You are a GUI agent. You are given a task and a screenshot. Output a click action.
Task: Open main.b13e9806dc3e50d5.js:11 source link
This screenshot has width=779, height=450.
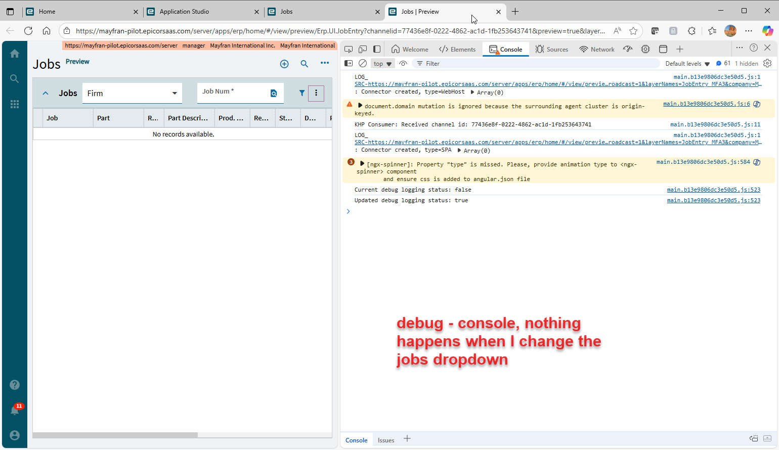(x=715, y=124)
